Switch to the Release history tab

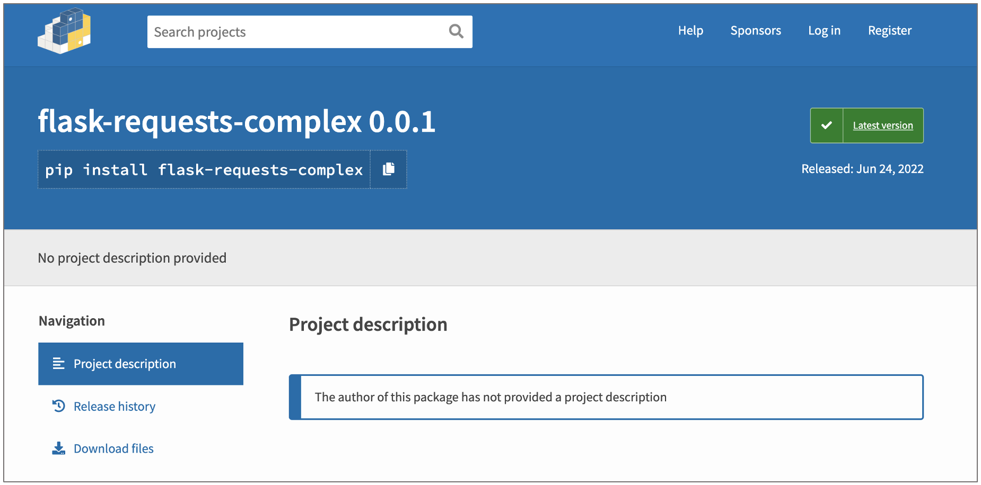click(x=114, y=406)
